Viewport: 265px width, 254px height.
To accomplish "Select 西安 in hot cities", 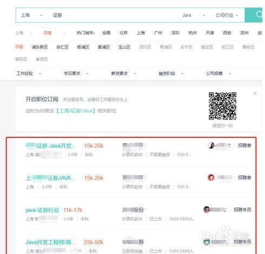I will click(227, 33).
